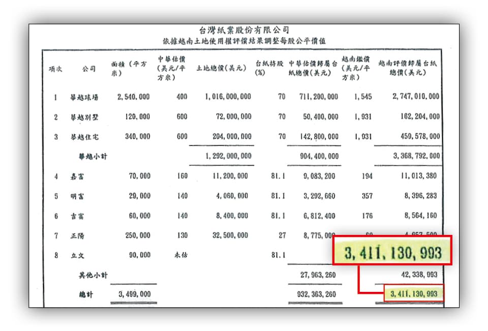
Task: Select Vietnam appraisal price 357
Action: pos(367,196)
